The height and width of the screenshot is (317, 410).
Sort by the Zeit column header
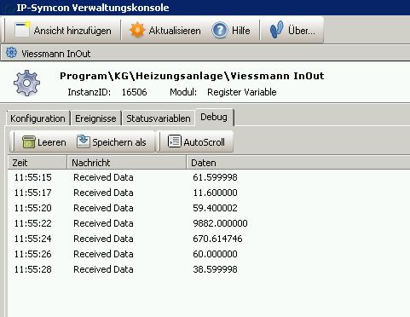38,163
